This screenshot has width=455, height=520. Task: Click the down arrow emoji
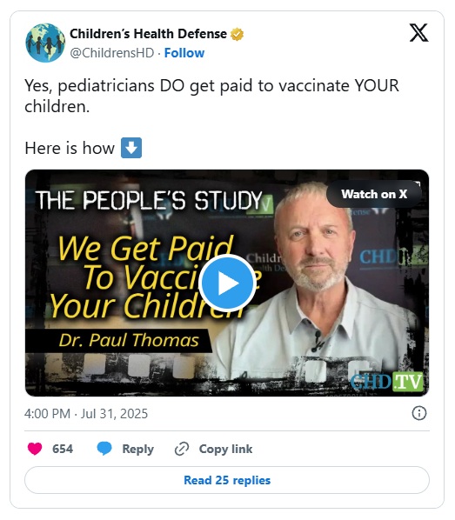tap(131, 148)
